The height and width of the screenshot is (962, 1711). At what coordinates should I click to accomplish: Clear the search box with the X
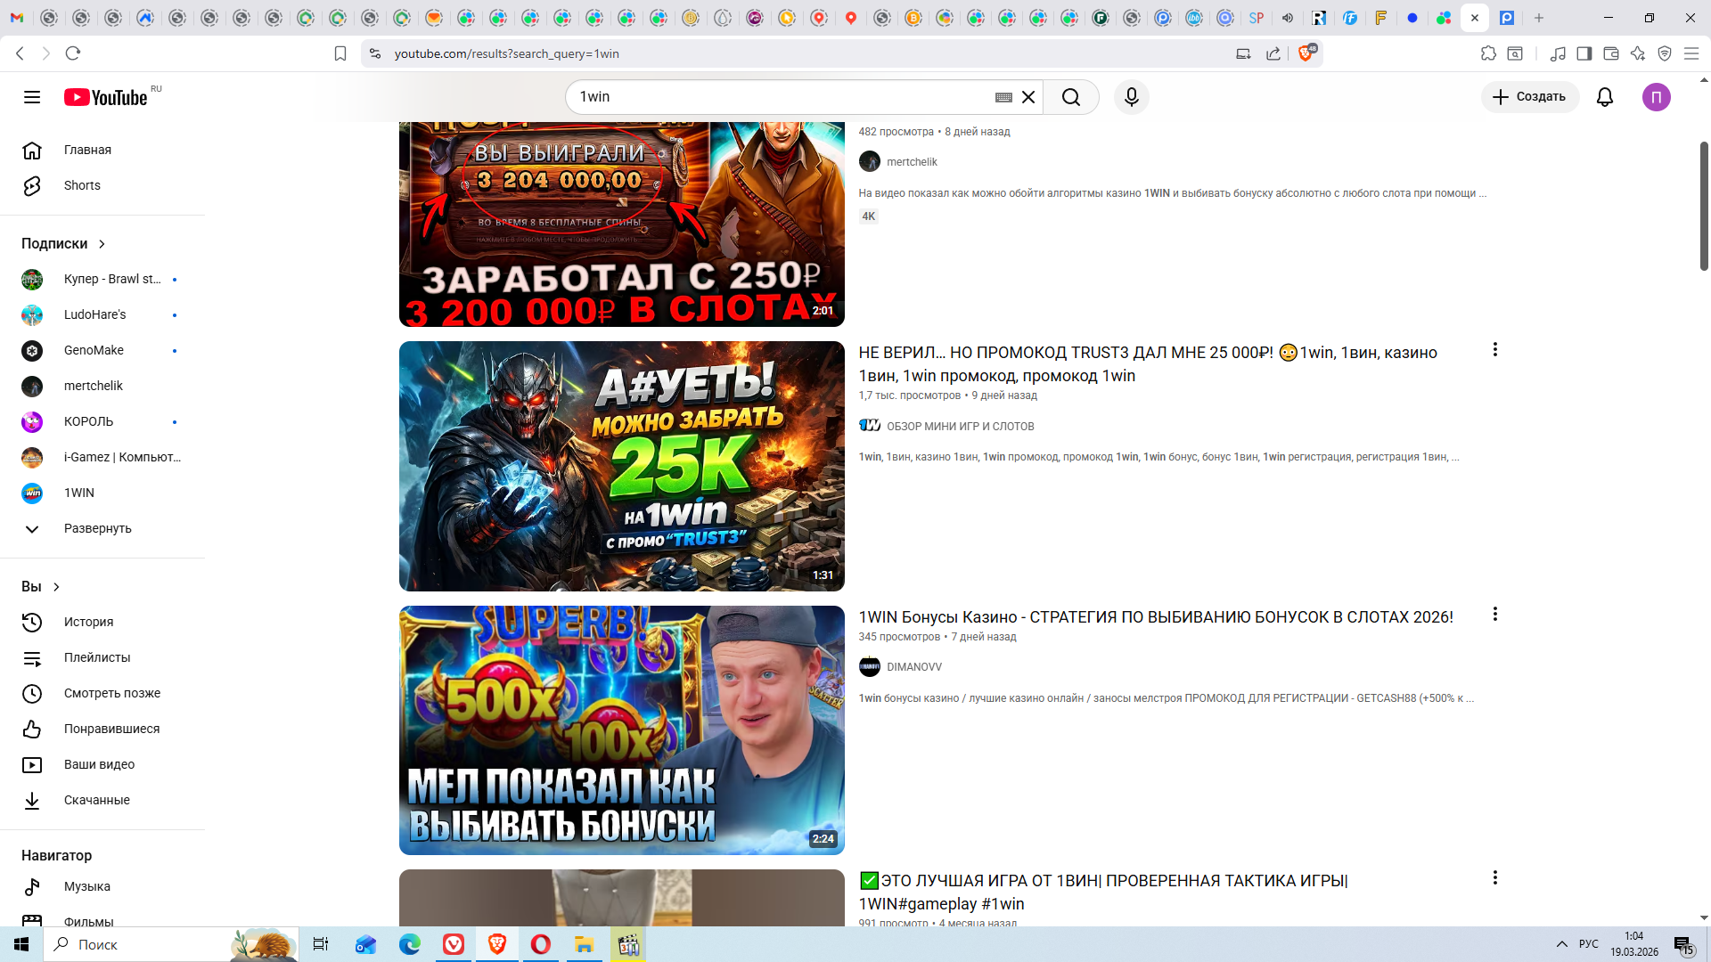[x=1028, y=97]
